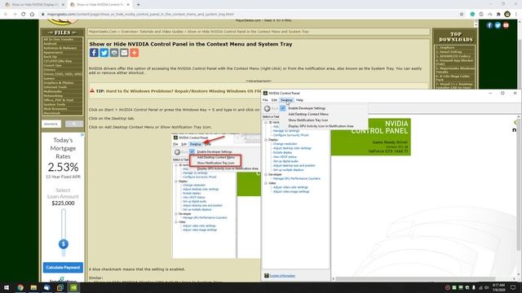The width and height of the screenshot is (522, 293).
Task: Click loan amount slider handle in ad
Action: coord(64,244)
